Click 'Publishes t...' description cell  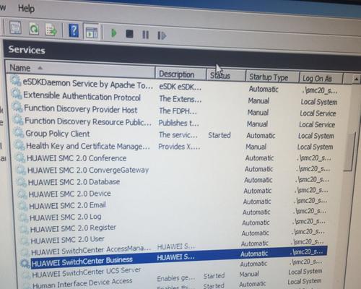tap(179, 123)
